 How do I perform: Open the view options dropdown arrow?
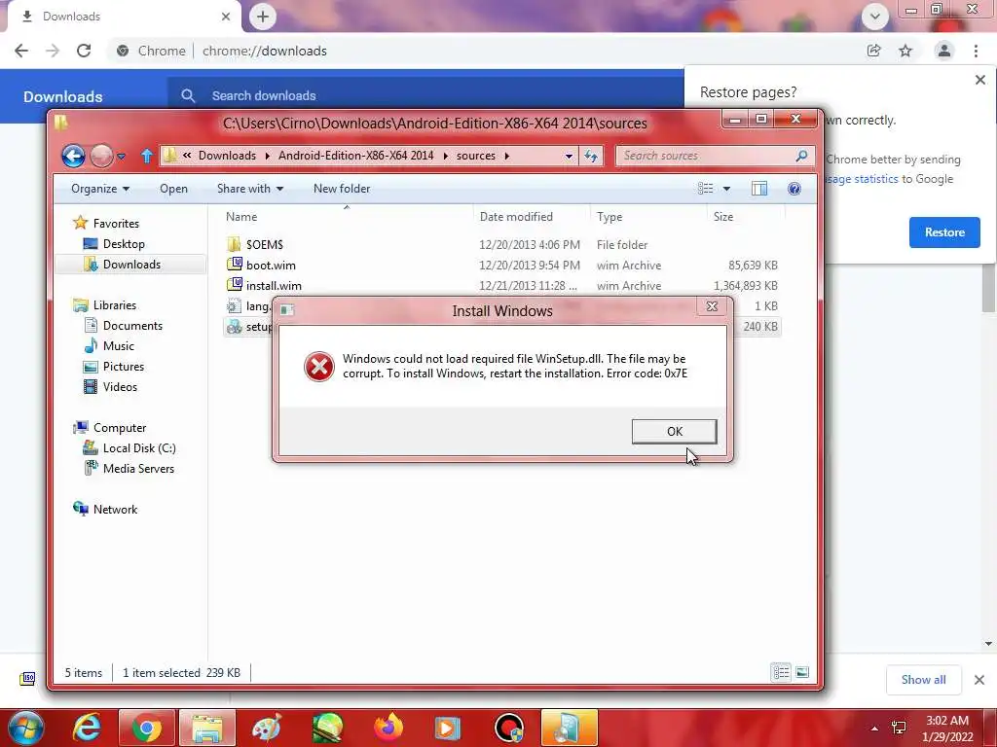(x=726, y=189)
